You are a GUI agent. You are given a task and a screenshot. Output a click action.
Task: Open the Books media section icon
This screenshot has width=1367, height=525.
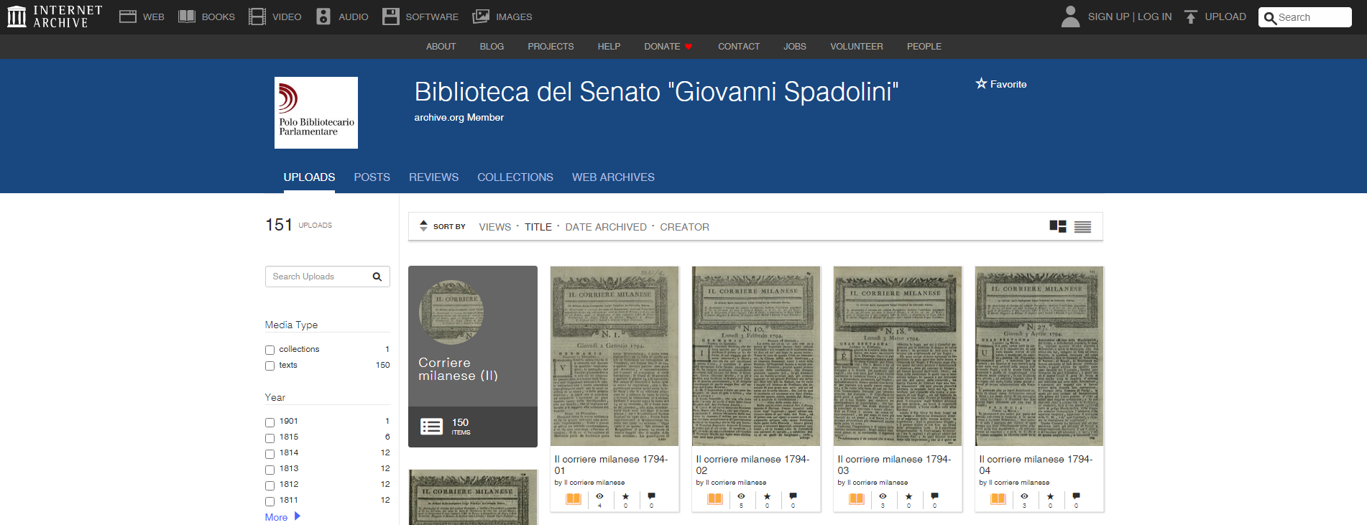click(187, 17)
